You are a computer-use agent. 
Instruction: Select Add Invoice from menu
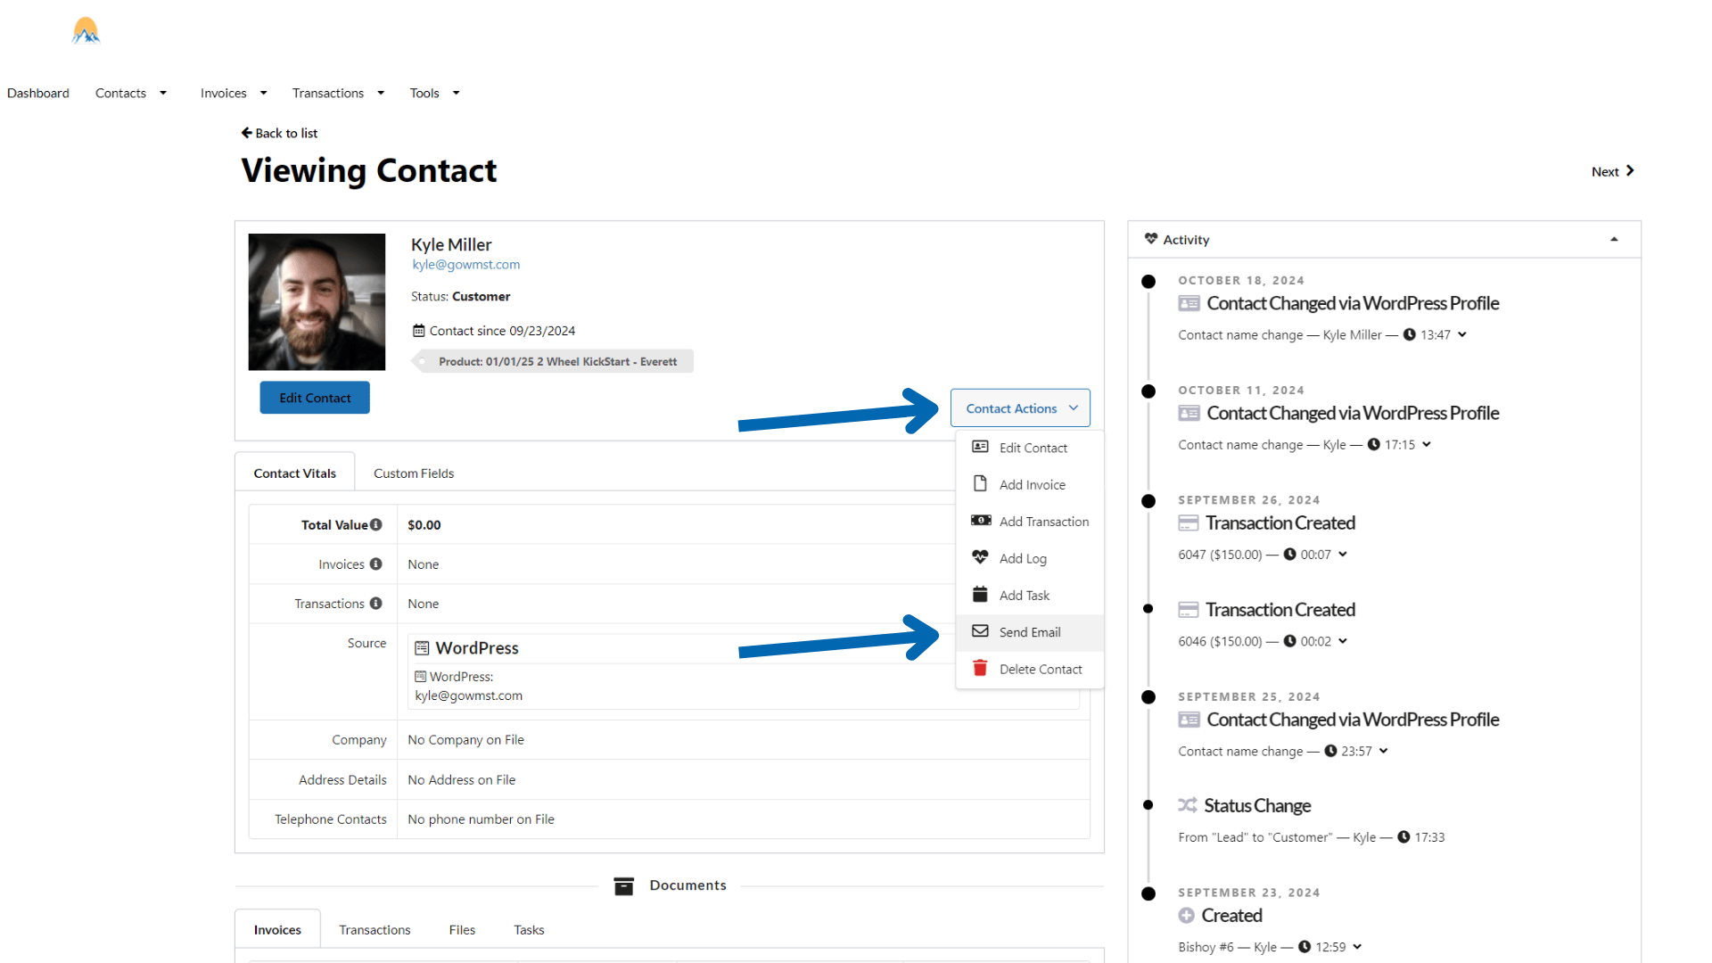tap(1032, 484)
